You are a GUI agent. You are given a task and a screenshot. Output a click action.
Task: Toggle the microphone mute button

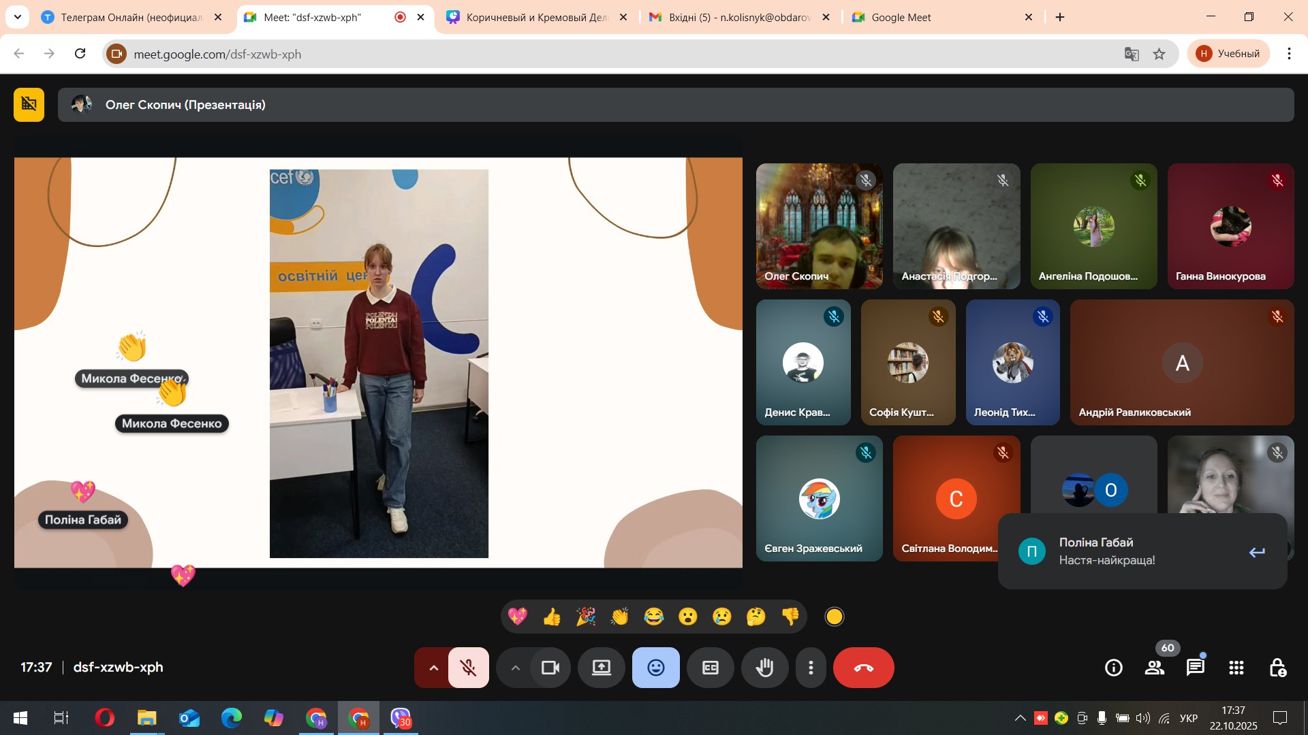pyautogui.click(x=468, y=668)
